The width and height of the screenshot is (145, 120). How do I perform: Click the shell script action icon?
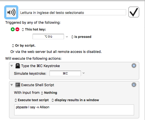tap(18, 85)
